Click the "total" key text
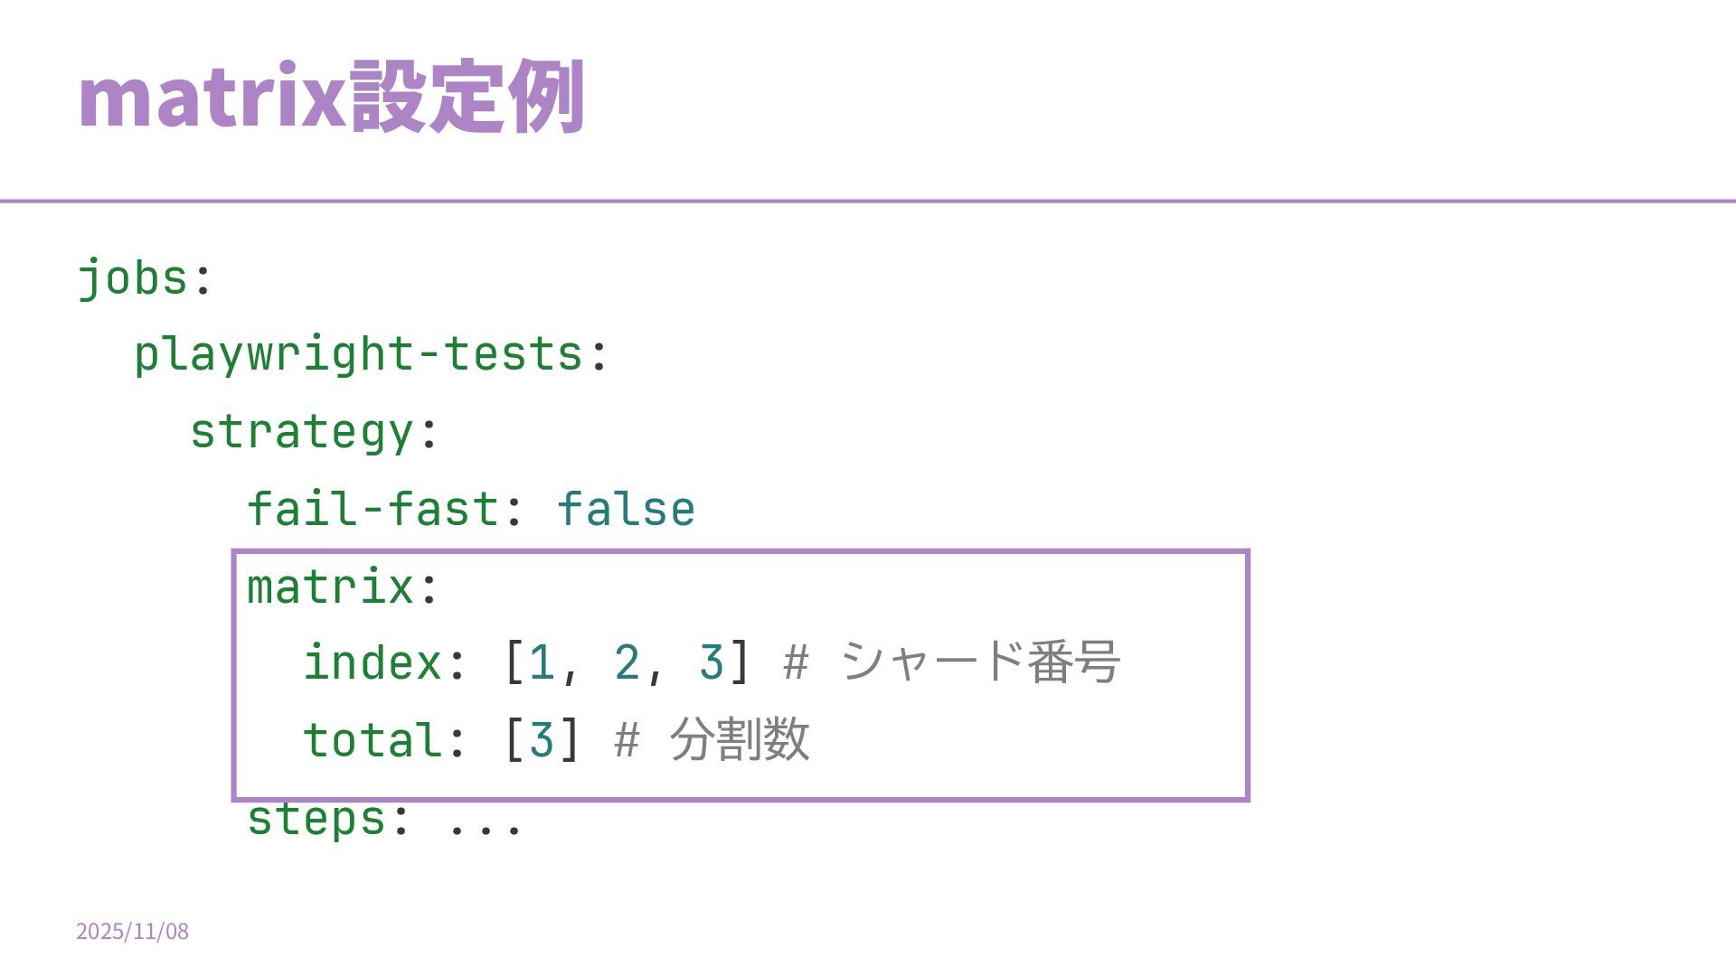The width and height of the screenshot is (1736, 976). point(372,740)
